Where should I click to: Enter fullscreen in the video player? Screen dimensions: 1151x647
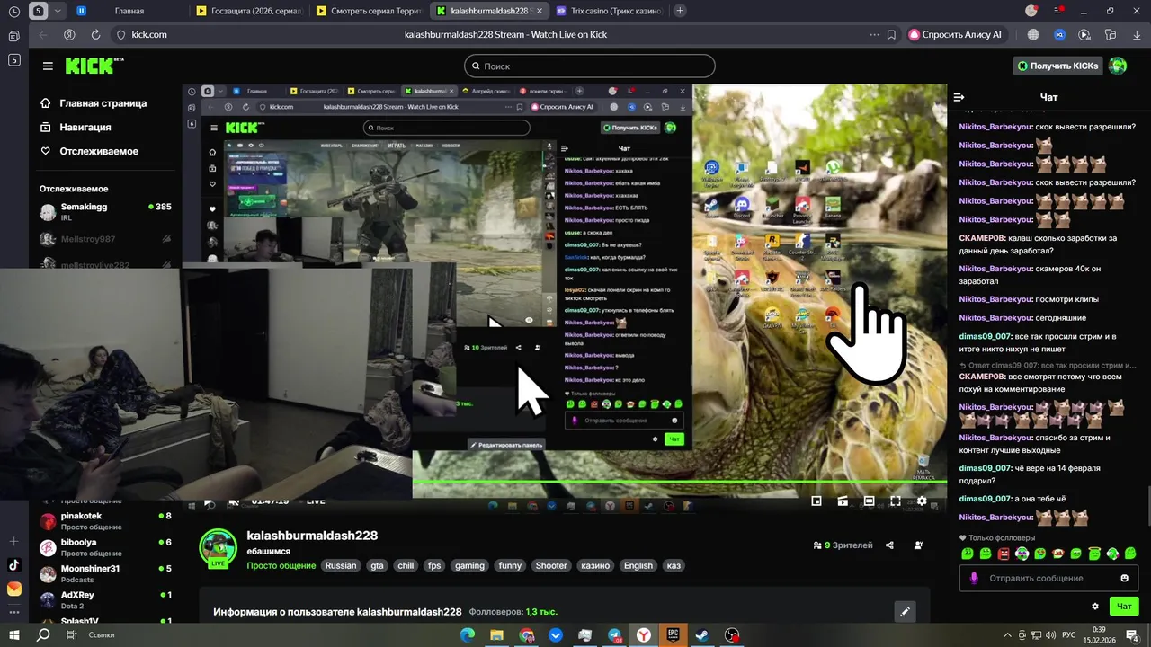pyautogui.click(x=896, y=501)
